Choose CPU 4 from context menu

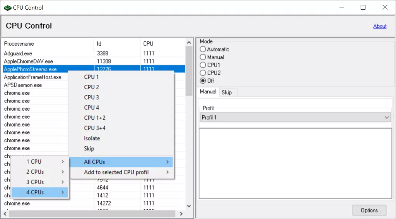[121, 108]
